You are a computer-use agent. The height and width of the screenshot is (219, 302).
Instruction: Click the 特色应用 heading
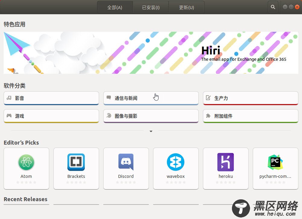(14, 24)
